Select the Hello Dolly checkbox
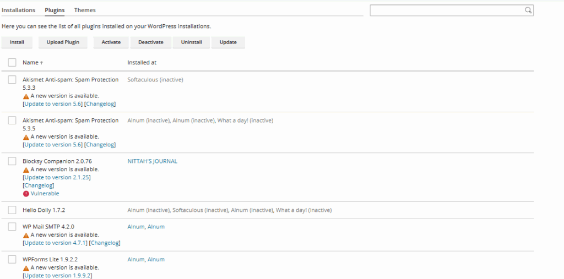This screenshot has height=279, width=564. [x=12, y=210]
